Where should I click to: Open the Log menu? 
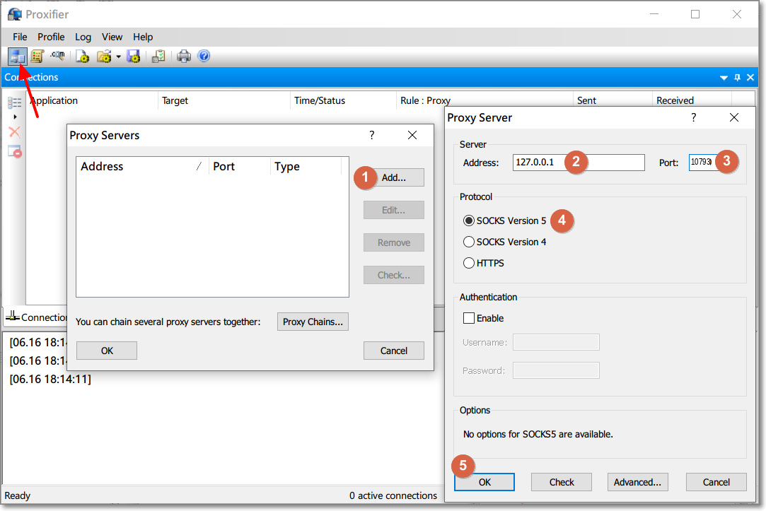83,37
